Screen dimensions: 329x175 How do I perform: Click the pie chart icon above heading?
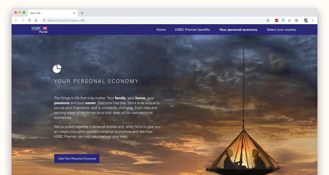pos(57,69)
